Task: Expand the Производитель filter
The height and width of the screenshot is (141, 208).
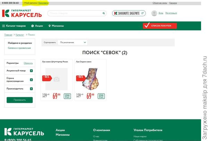Action: point(31,89)
